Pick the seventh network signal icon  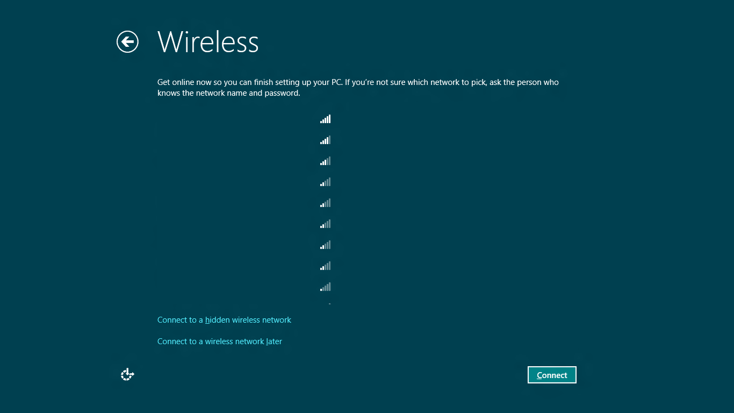(x=325, y=245)
